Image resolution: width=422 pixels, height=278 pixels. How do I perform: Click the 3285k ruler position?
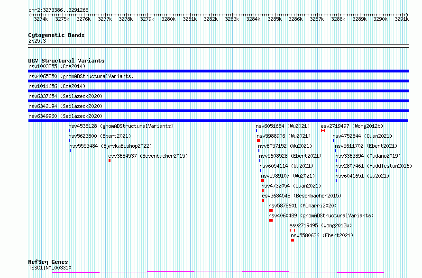275,19
